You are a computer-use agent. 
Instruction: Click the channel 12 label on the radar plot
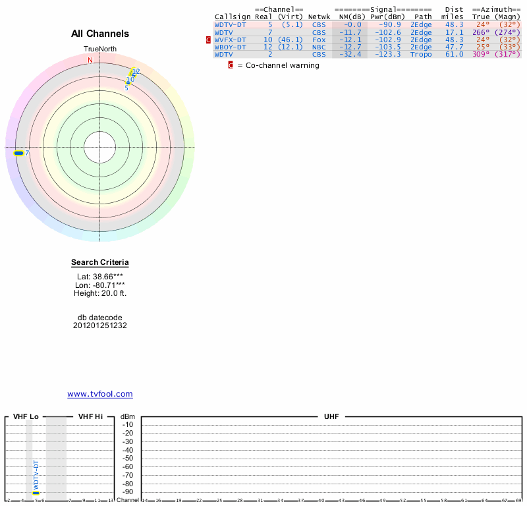pos(136,71)
